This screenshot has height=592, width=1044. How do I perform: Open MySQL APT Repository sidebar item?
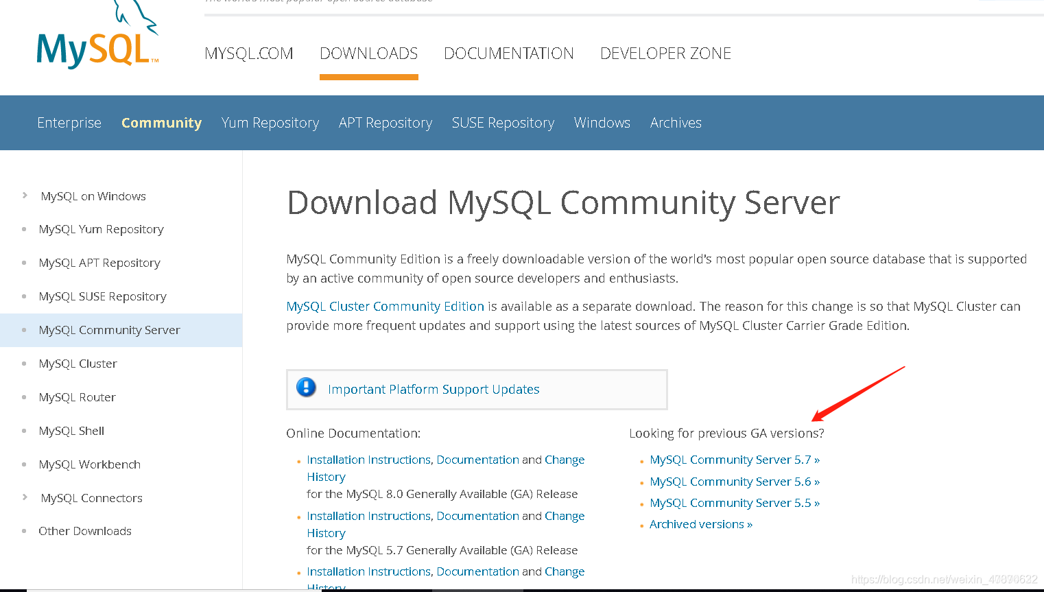(x=99, y=263)
